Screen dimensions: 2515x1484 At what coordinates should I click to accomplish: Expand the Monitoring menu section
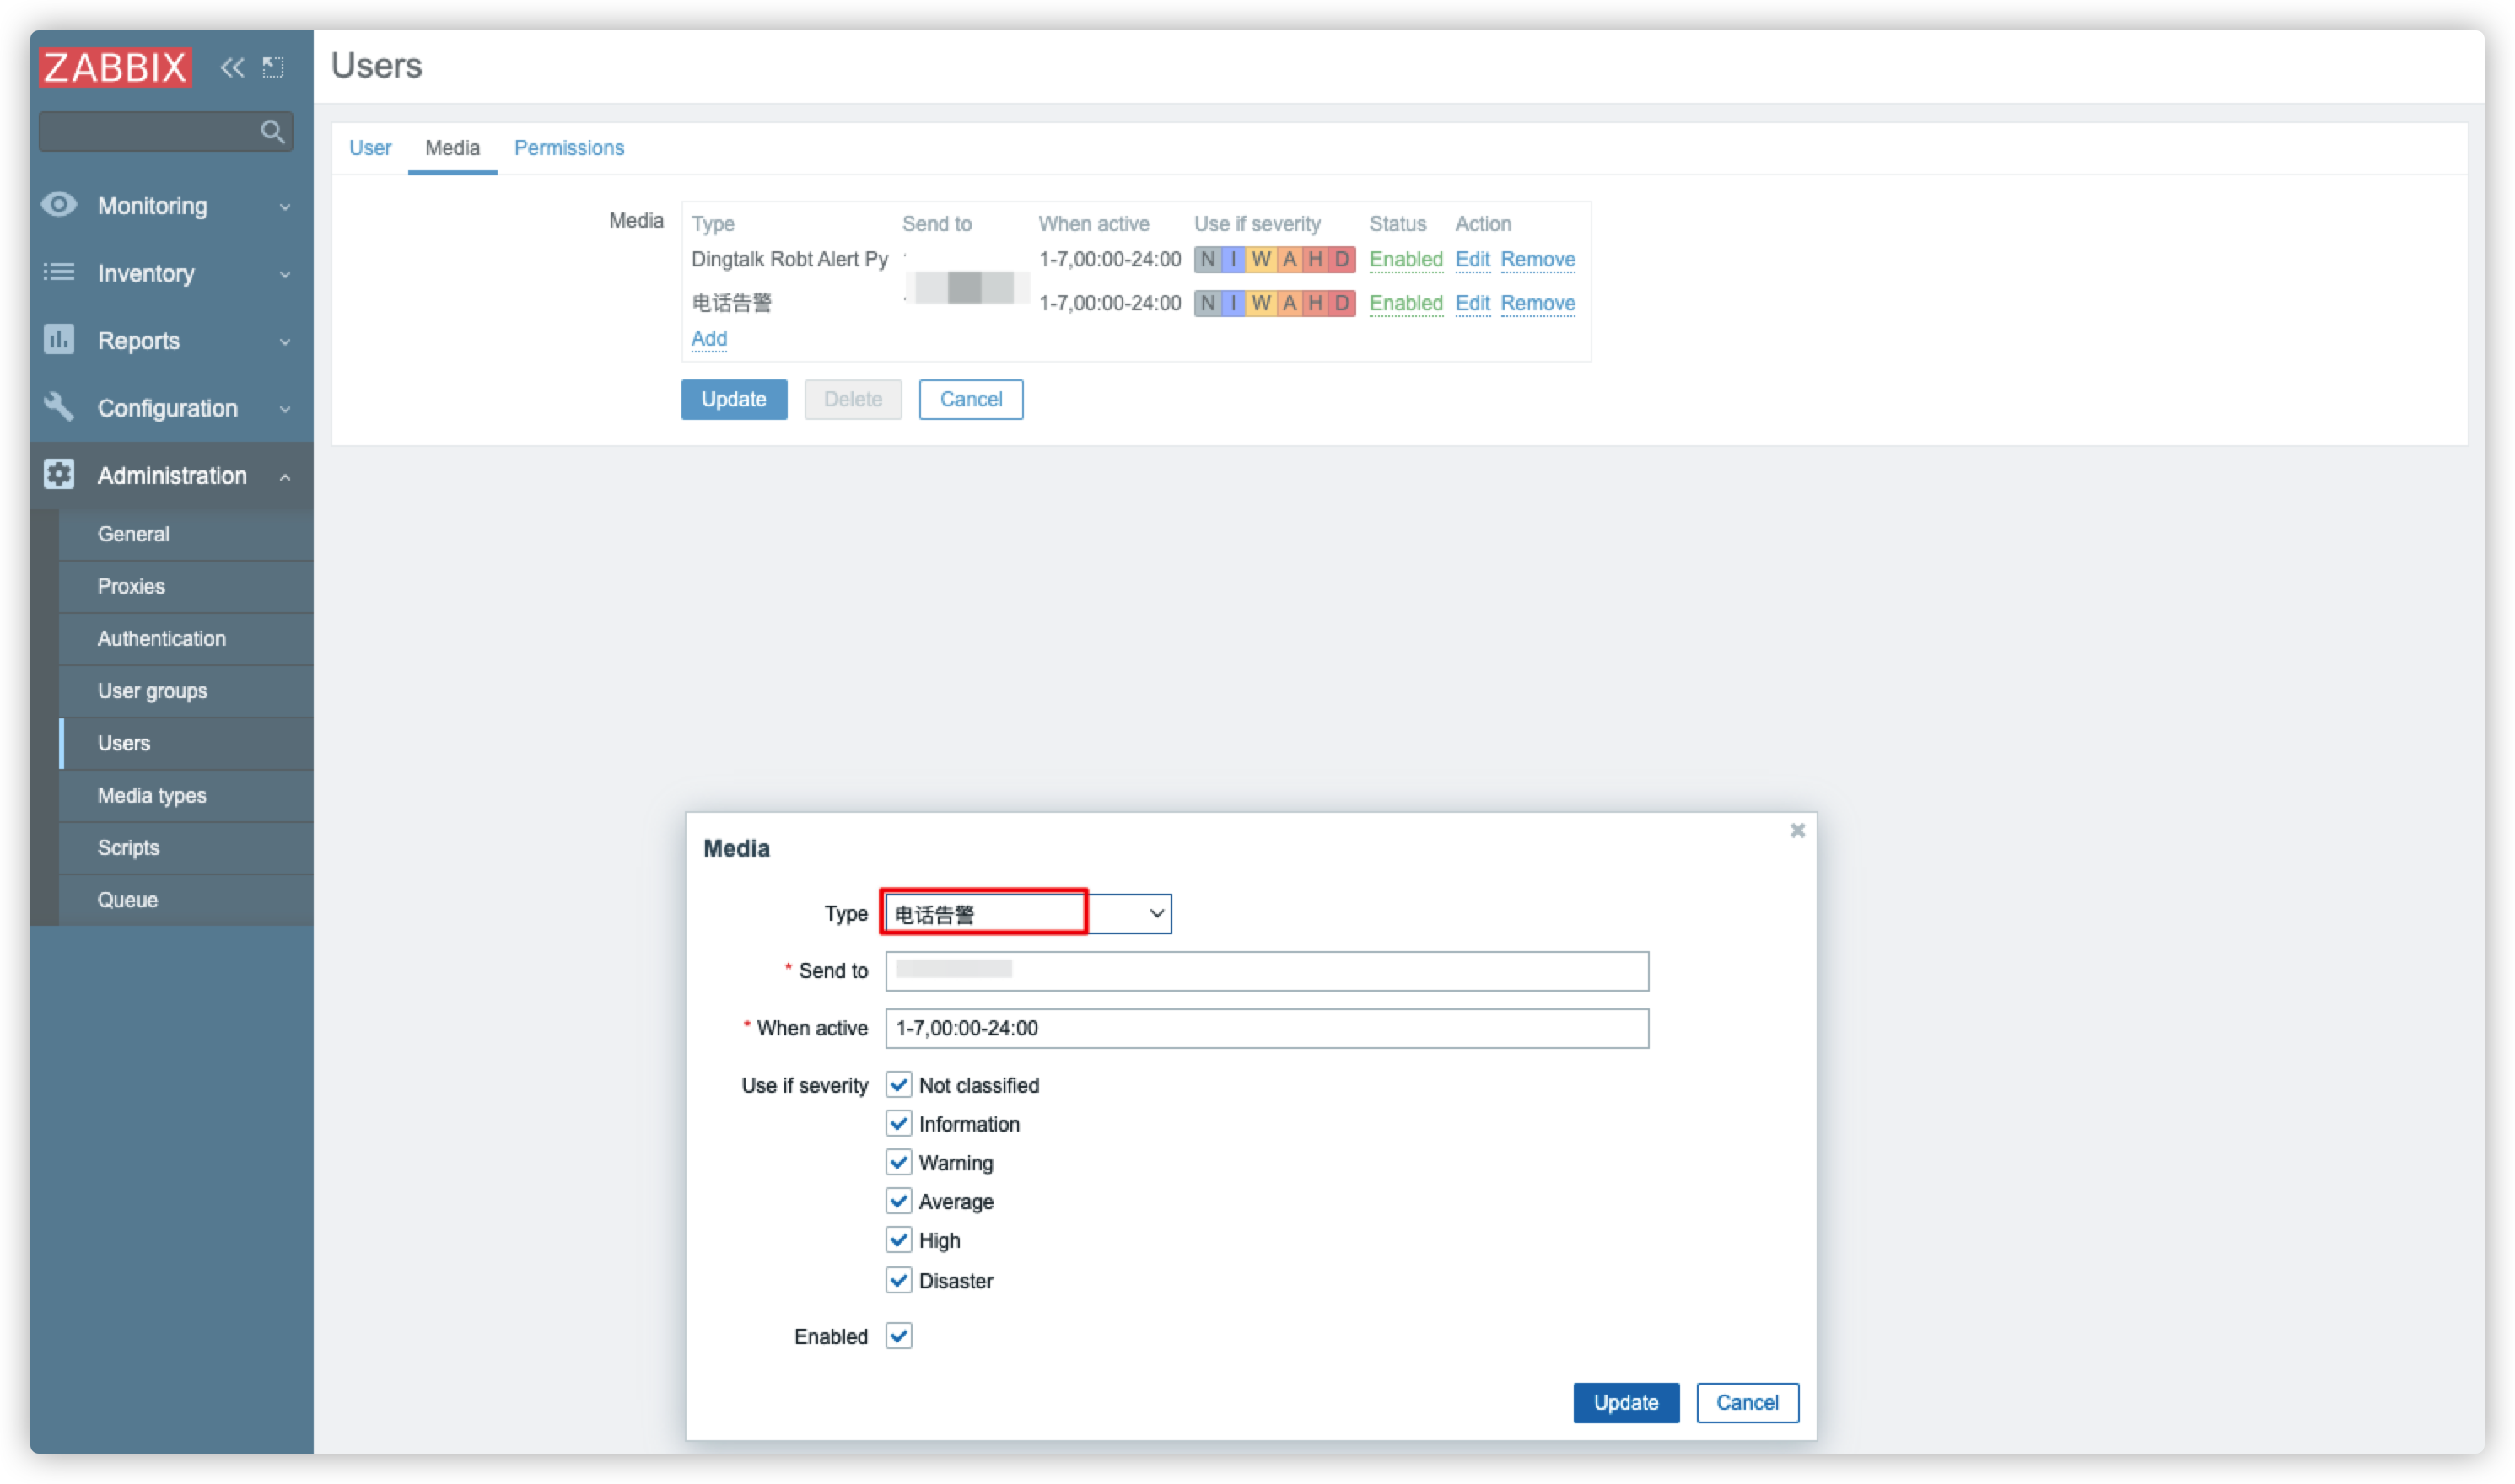pyautogui.click(x=285, y=207)
